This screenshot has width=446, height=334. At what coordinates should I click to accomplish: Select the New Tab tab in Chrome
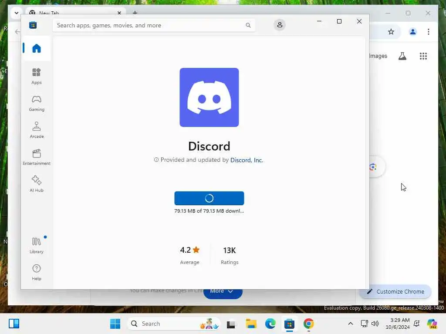(x=76, y=12)
